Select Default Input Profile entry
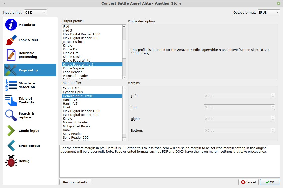This screenshot has width=283, height=188. 92,96
